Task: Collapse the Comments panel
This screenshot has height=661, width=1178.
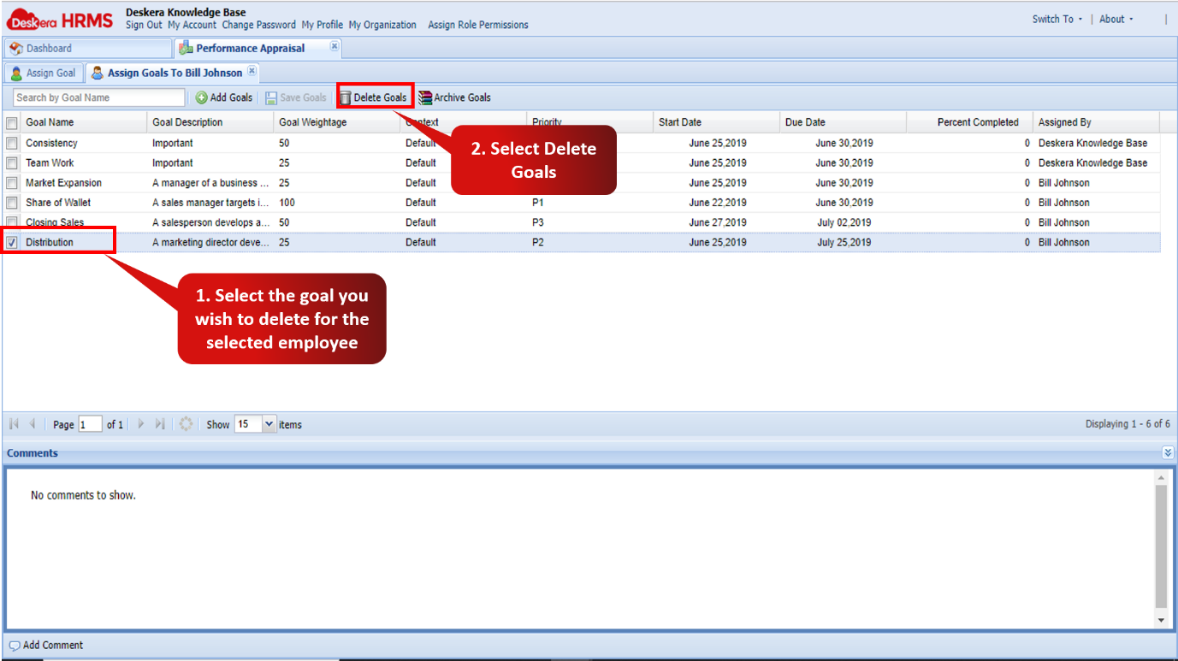Action: (1168, 452)
